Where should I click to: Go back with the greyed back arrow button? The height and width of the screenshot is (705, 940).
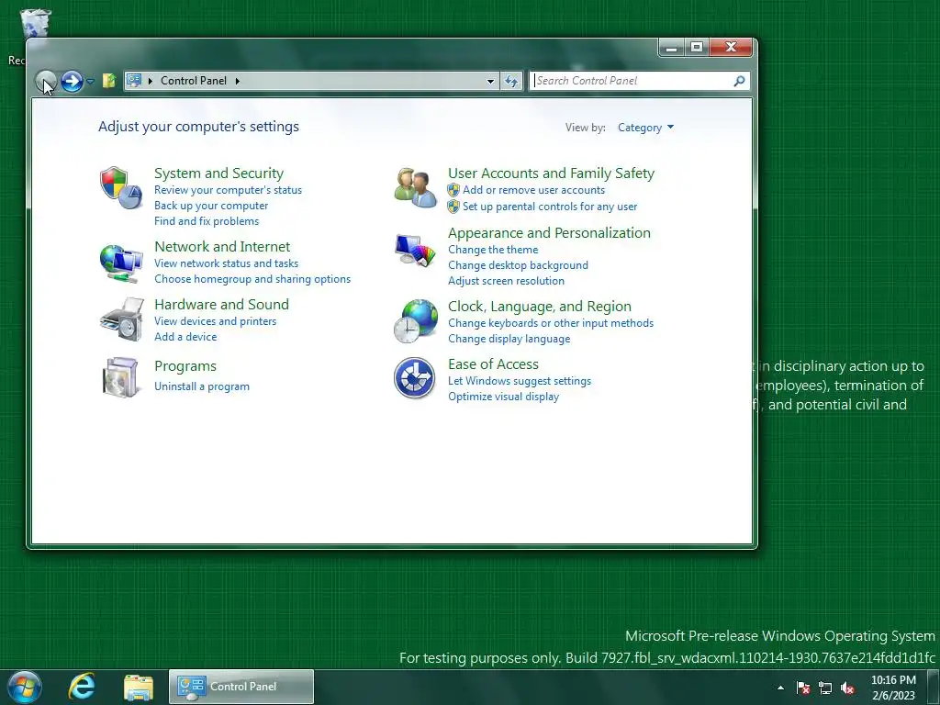pyautogui.click(x=45, y=81)
